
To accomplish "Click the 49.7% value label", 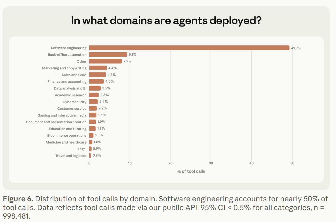I will pyautogui.click(x=296, y=48).
